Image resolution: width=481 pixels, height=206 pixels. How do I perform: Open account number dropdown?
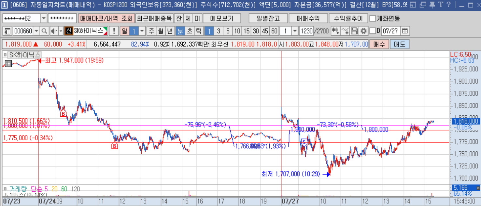(x=44, y=19)
